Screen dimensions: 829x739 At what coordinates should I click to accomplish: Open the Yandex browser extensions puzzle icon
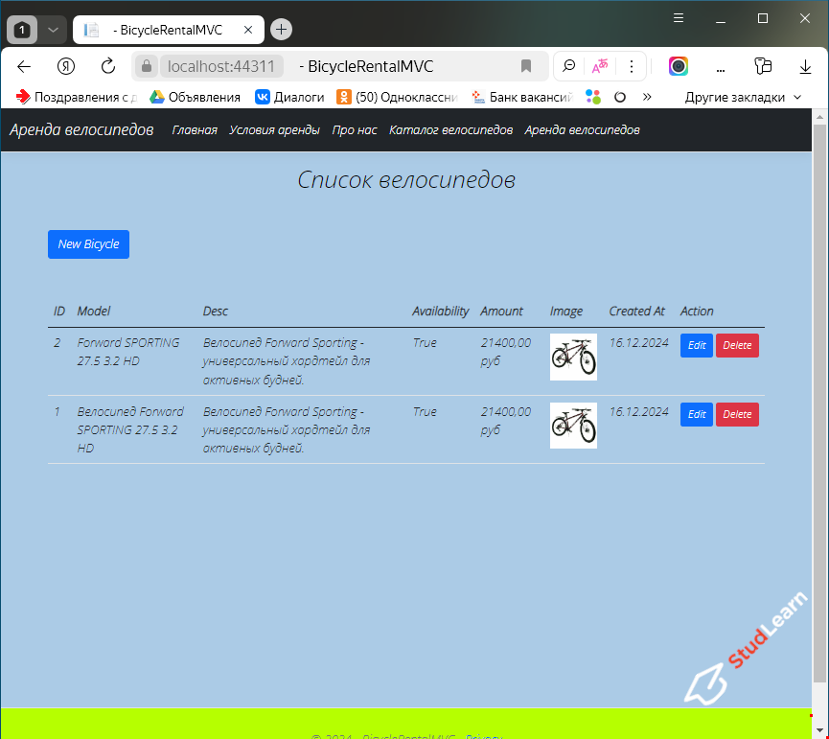(763, 65)
